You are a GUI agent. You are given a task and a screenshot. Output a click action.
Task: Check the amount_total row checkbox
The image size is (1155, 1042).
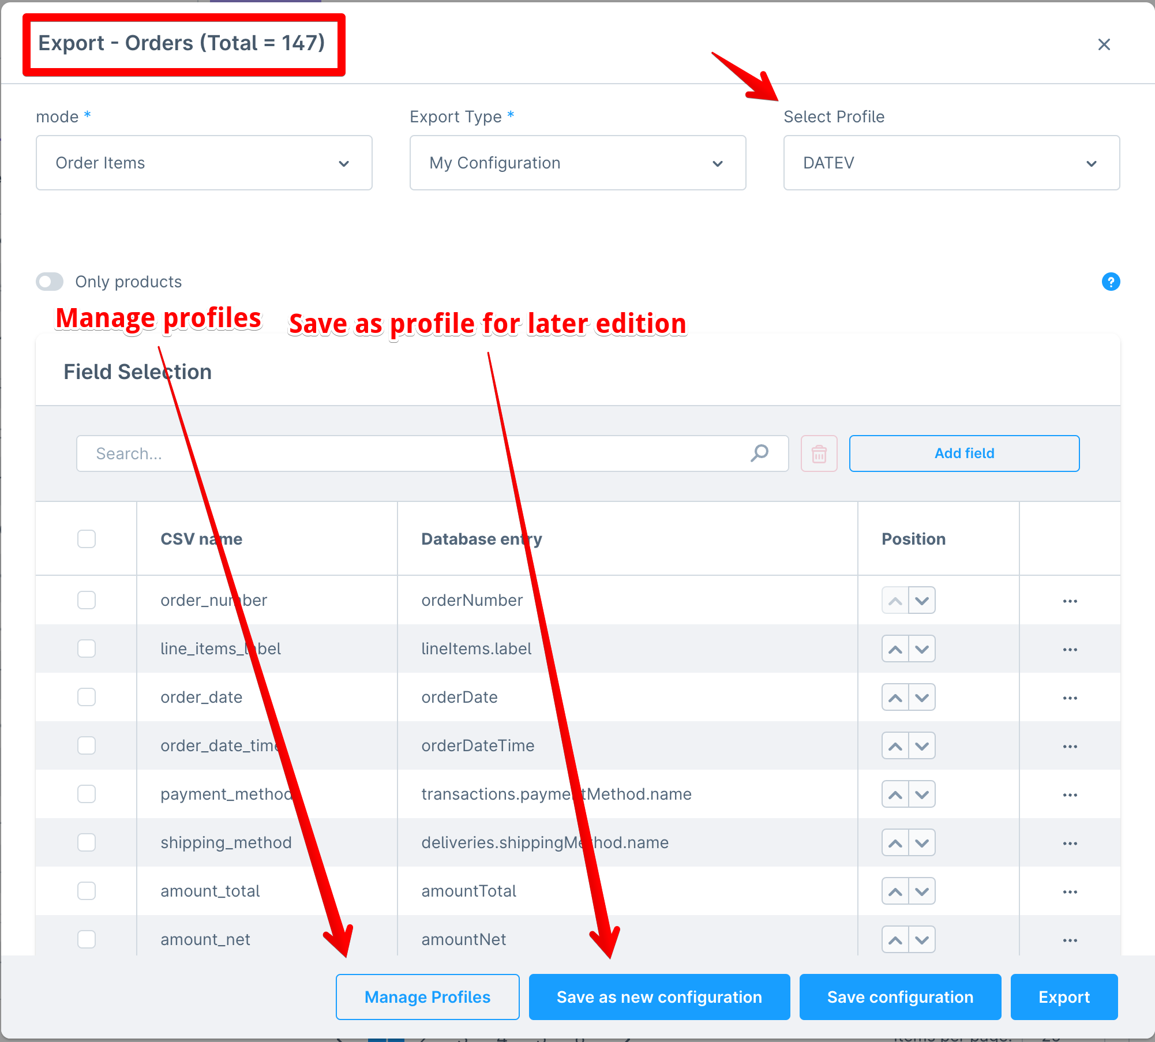pos(87,891)
